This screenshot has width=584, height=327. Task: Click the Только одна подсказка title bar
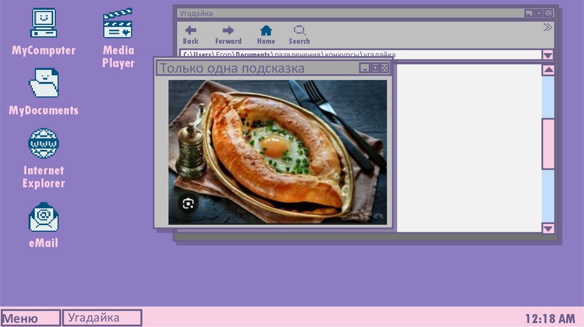pos(274,68)
